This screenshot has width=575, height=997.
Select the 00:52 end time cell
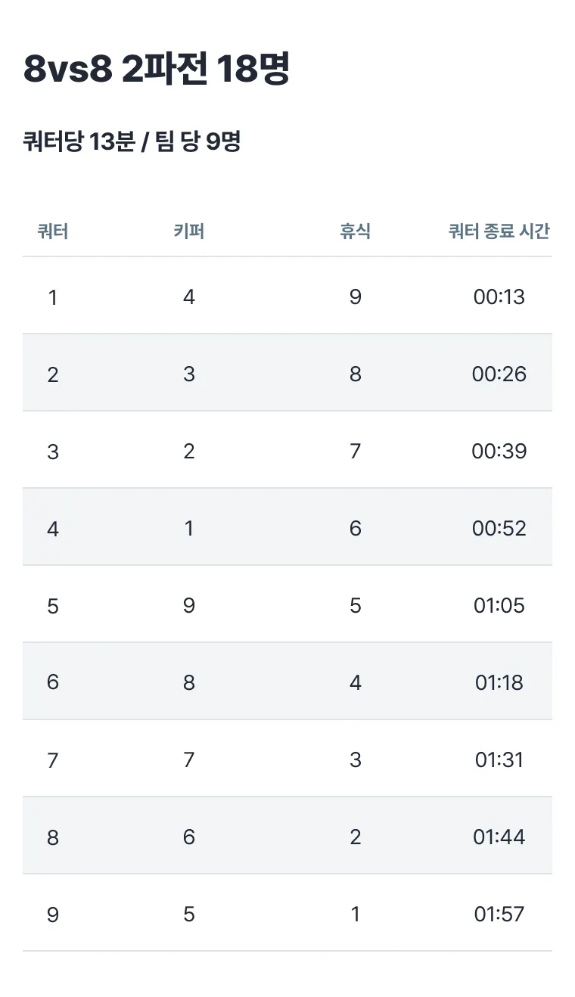499,528
